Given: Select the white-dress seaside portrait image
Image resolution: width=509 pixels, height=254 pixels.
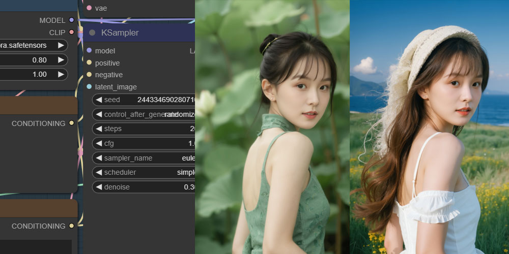Looking at the screenshot, I should (430, 127).
